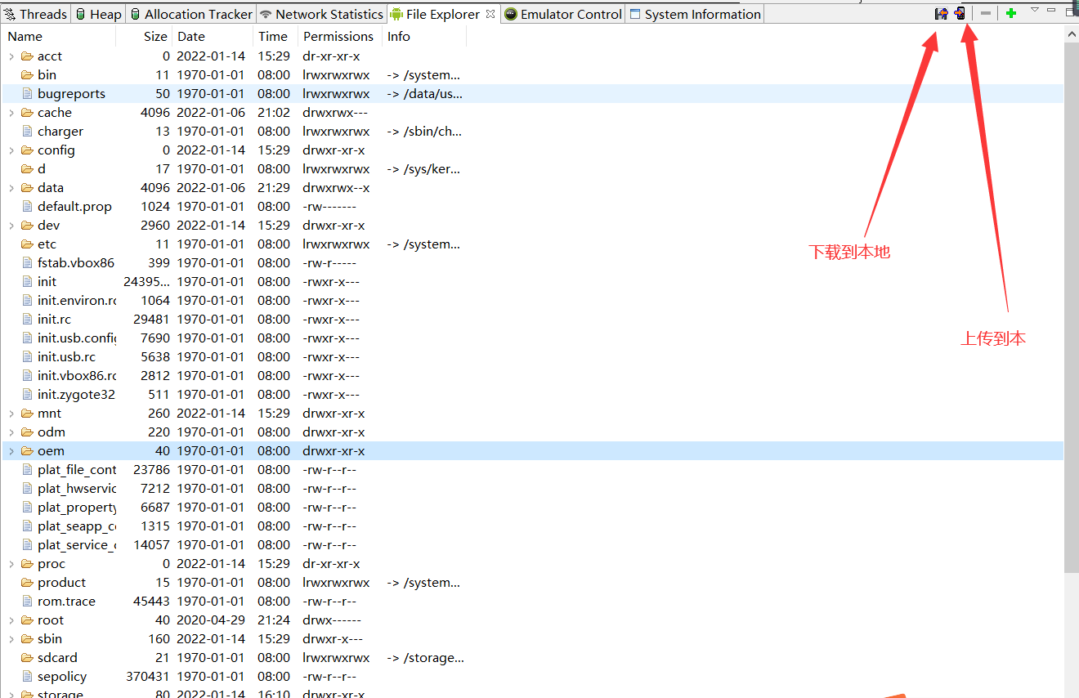Expand the proc directory
The image size is (1079, 698).
click(11, 563)
